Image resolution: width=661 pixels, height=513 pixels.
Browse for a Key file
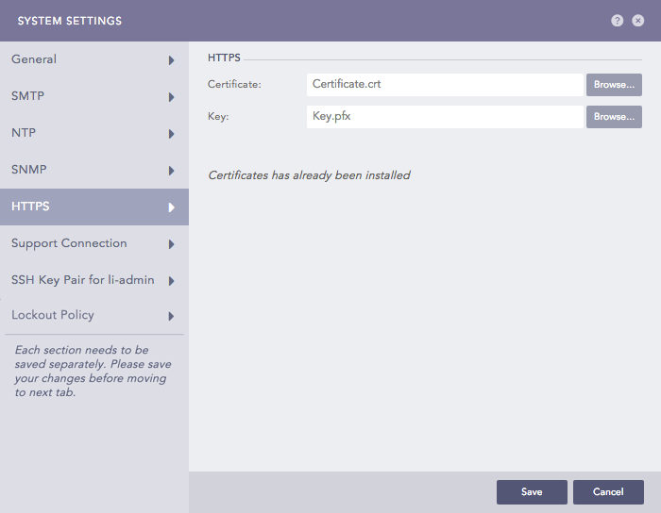pyautogui.click(x=614, y=117)
